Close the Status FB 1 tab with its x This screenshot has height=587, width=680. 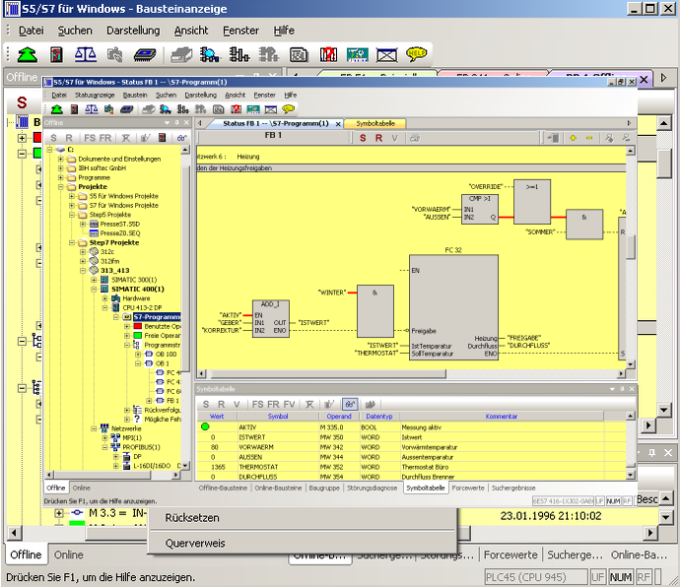(x=338, y=124)
